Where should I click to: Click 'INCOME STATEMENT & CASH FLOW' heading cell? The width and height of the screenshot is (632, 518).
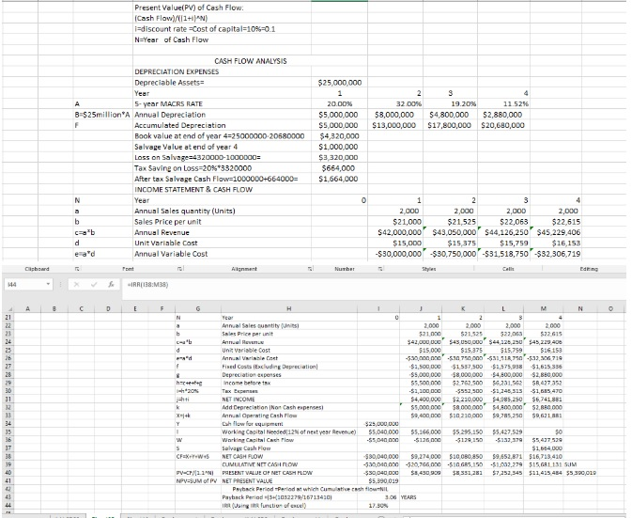pyautogui.click(x=193, y=190)
